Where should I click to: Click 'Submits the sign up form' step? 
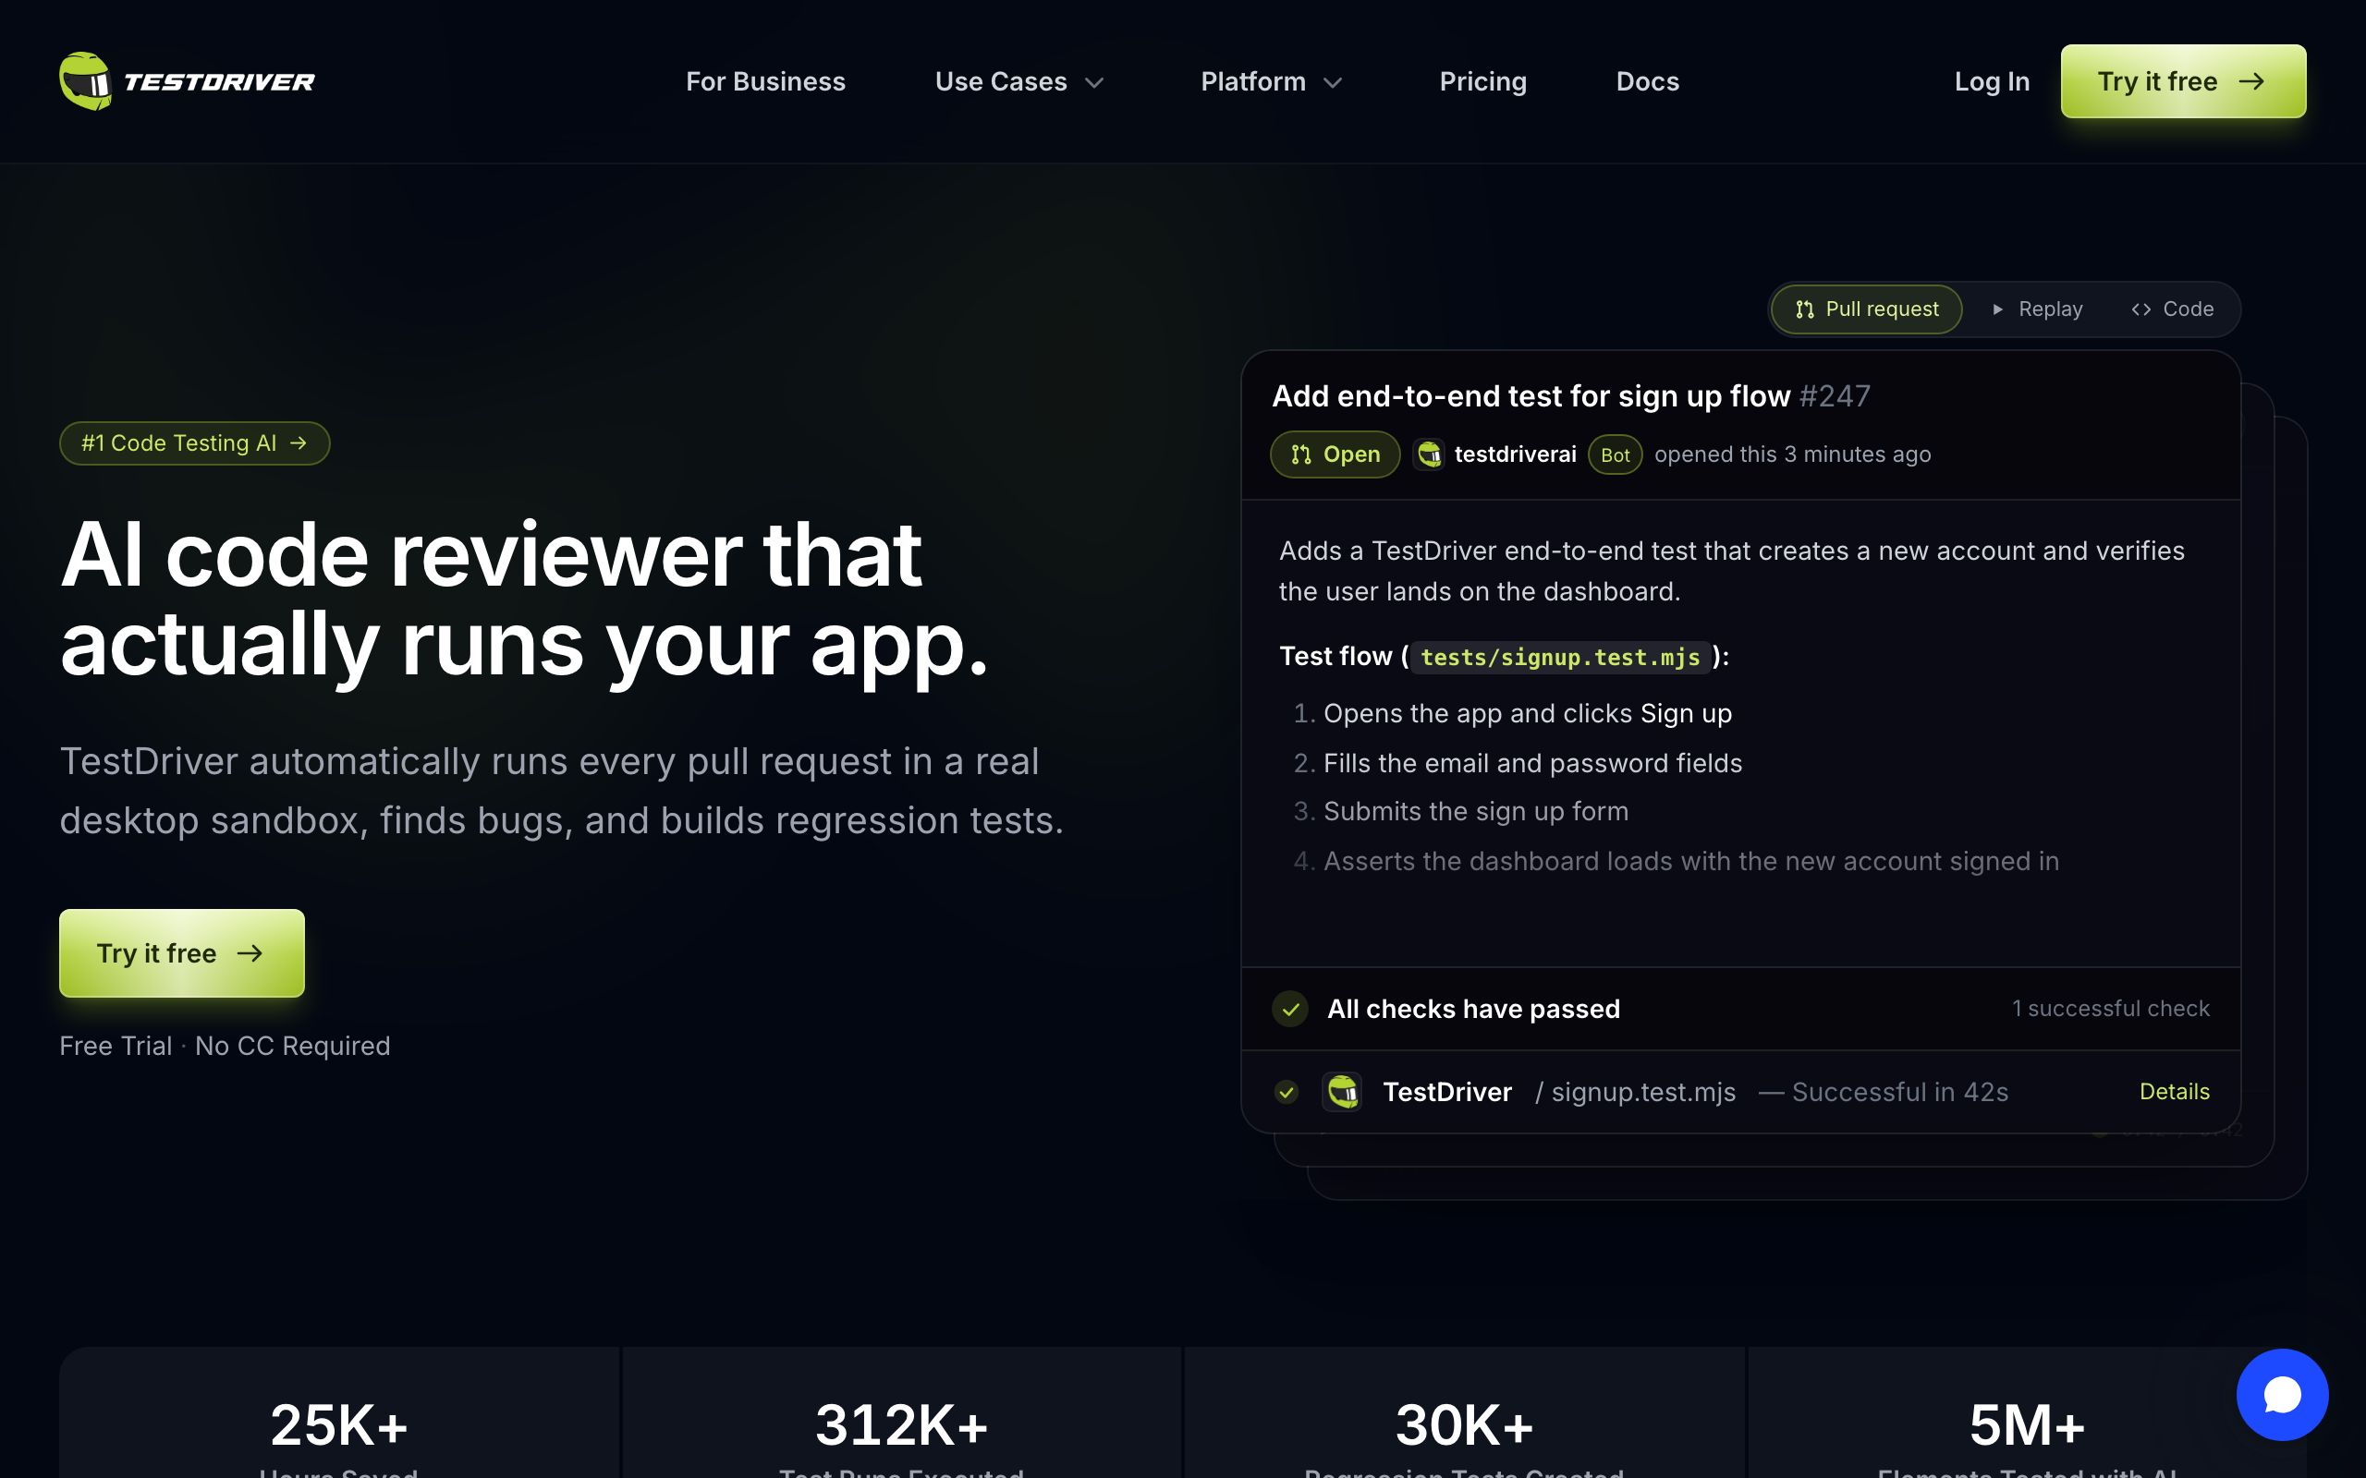tap(1475, 811)
